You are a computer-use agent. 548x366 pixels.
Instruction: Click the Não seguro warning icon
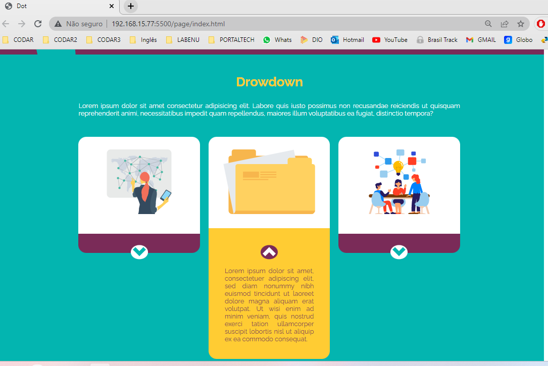coord(58,24)
